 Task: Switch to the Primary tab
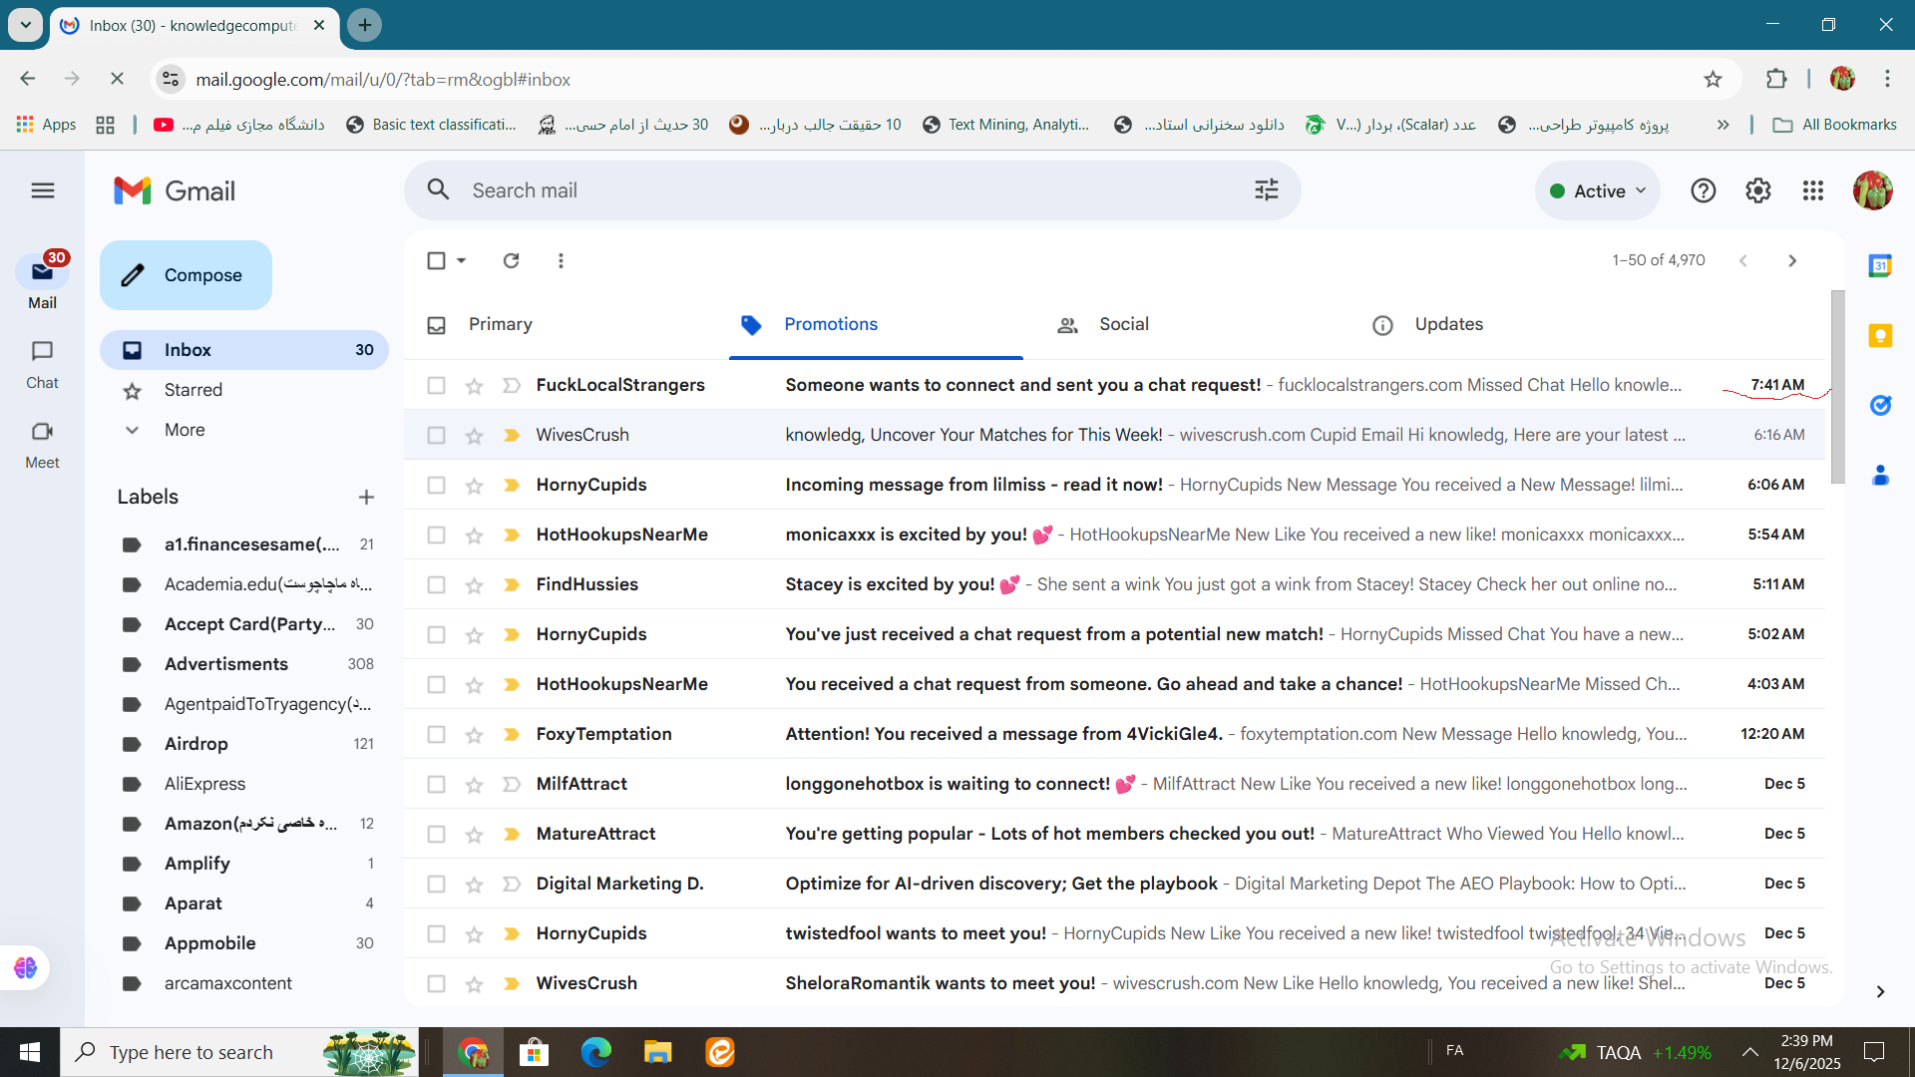500,324
